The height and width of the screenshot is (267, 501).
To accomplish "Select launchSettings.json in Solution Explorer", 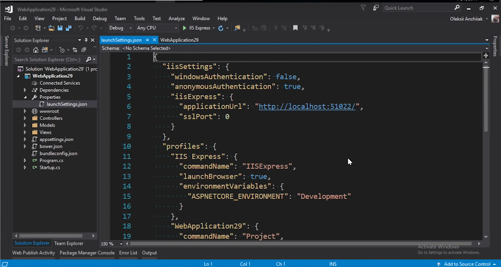I will (x=67, y=104).
